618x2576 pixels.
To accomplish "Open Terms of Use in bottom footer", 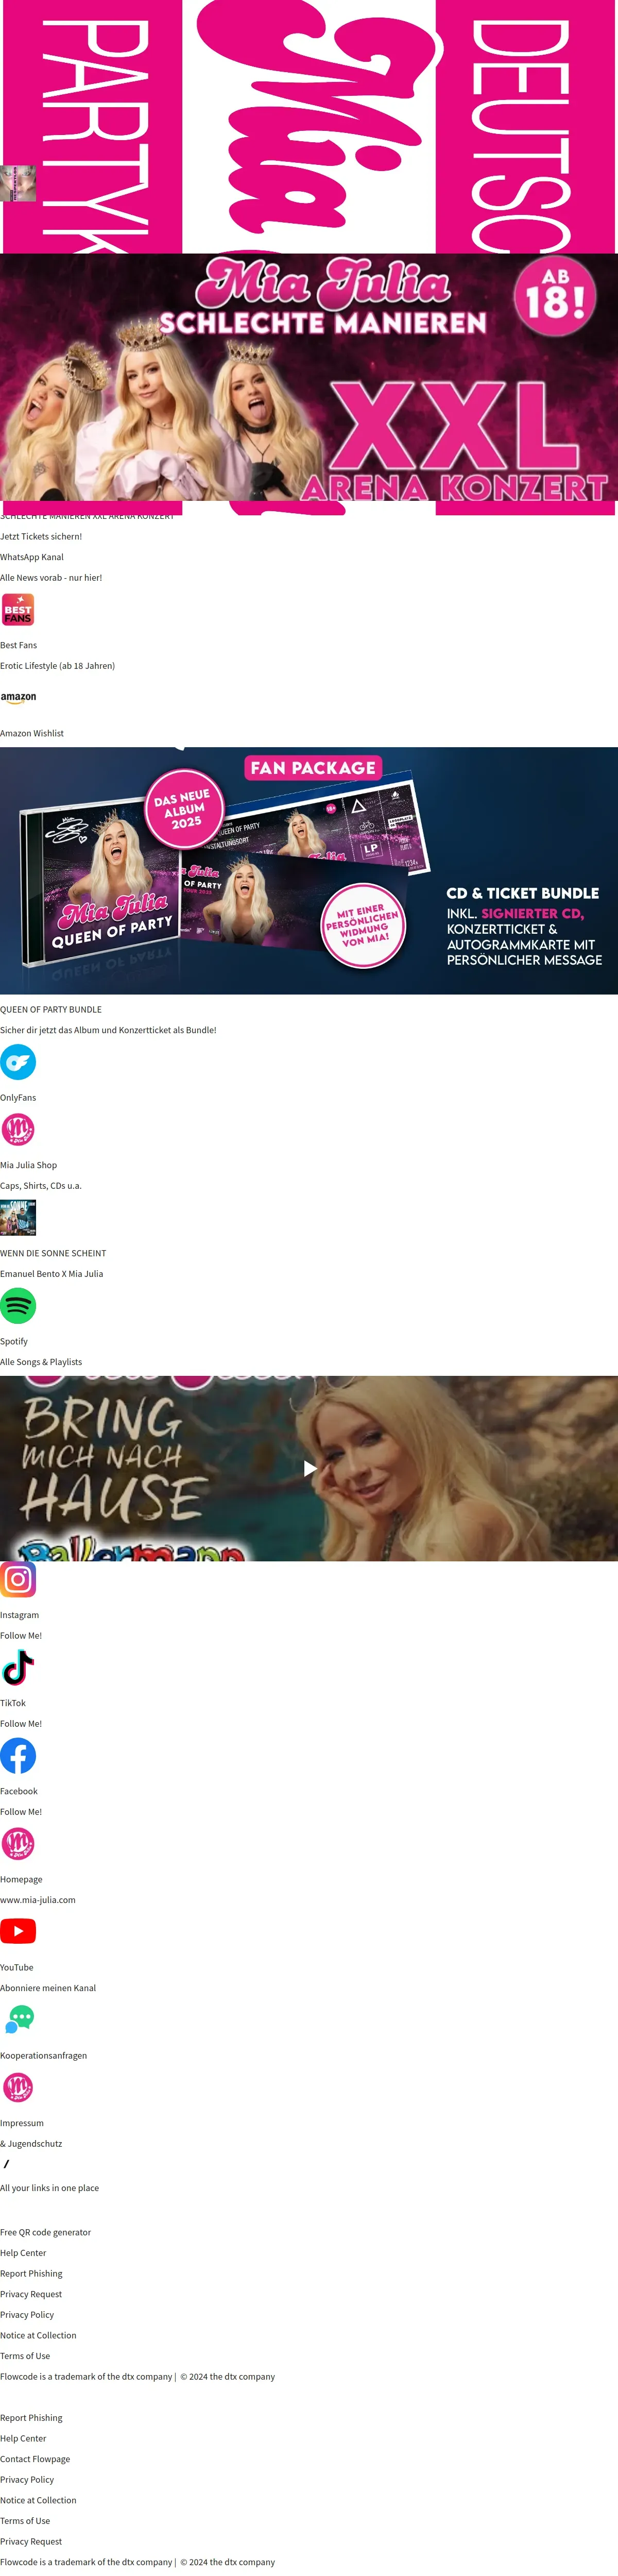I will tap(25, 2521).
